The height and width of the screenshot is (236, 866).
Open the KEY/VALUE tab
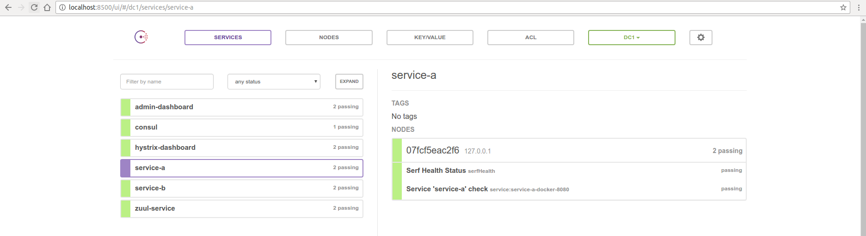(430, 37)
